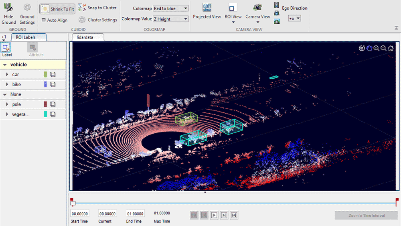Enable the Auto Align checkbox
This screenshot has width=401, height=226.
click(x=44, y=20)
